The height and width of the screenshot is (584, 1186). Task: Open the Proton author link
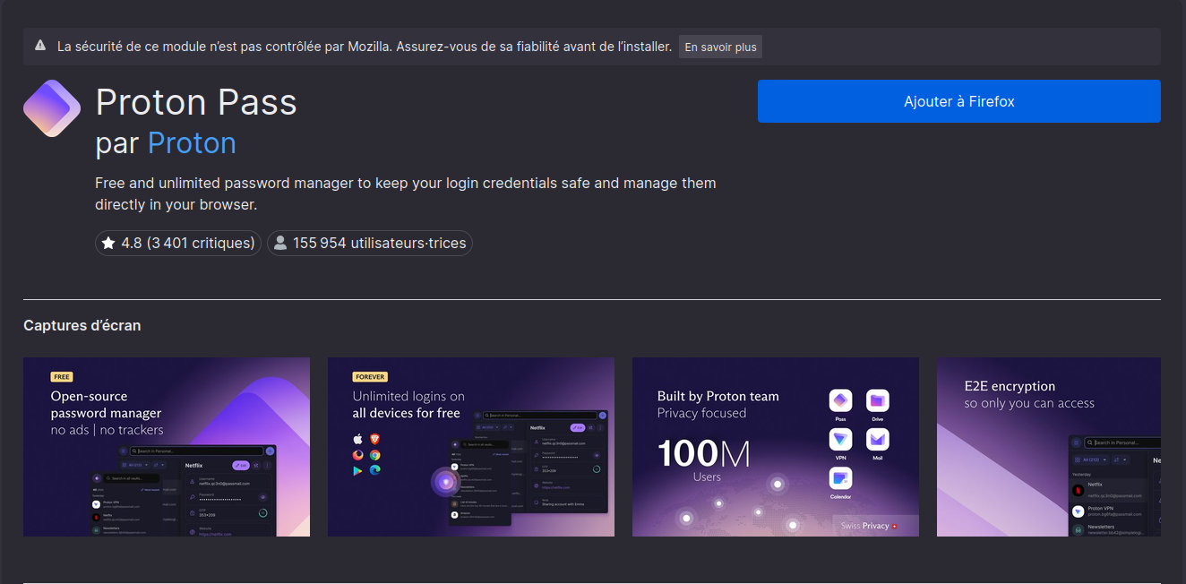[192, 143]
